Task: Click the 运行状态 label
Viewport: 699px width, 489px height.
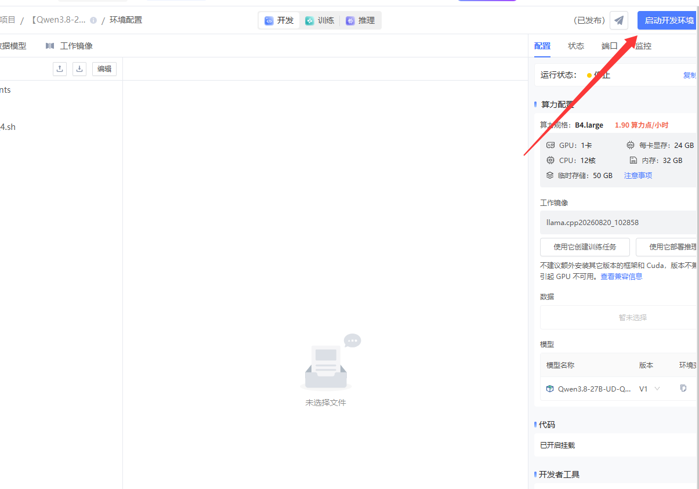Action: click(x=557, y=75)
